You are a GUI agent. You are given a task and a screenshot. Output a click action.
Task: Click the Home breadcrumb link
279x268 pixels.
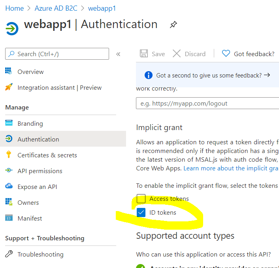14,8
